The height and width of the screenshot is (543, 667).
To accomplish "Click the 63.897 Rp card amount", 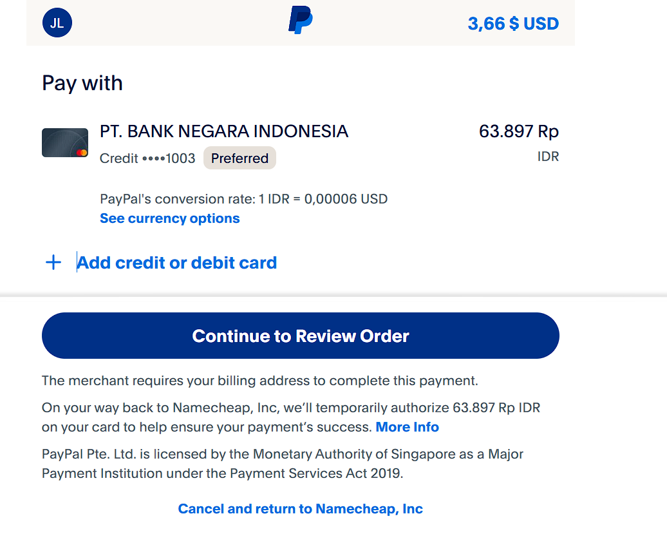I will pos(518,131).
